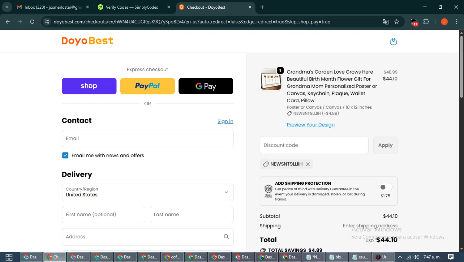Screen dimensions: 464x262
Task: Open the Extensions puzzle icon
Action: point(426,22)
